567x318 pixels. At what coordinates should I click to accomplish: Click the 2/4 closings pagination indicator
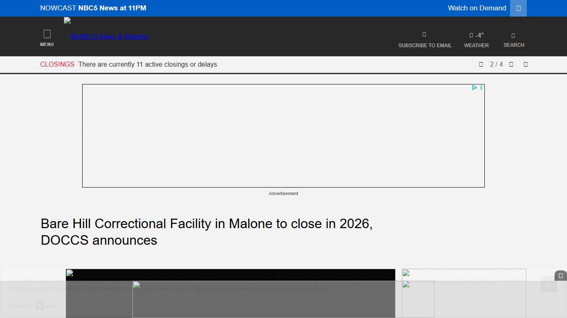tap(496, 64)
